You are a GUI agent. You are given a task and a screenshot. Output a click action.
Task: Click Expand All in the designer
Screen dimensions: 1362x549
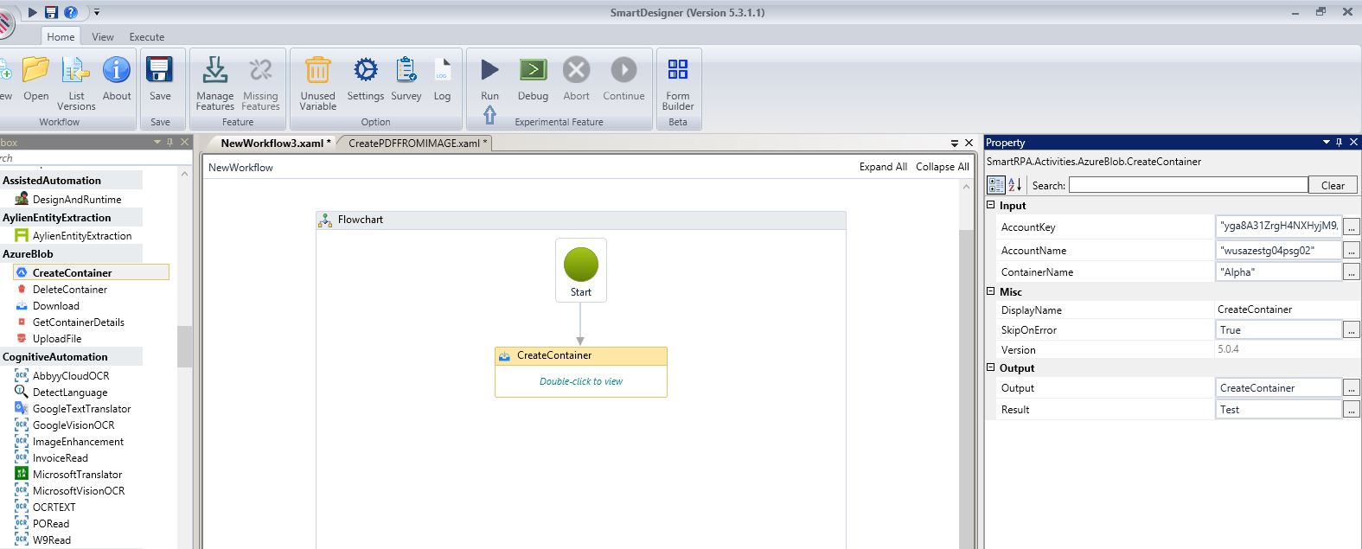pyautogui.click(x=883, y=167)
